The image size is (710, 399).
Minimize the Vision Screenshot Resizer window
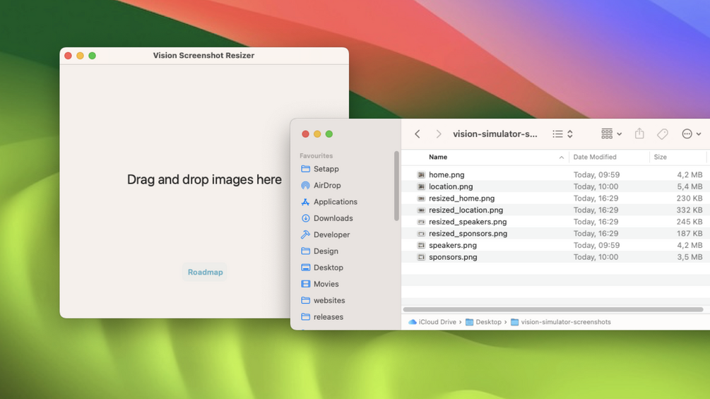tap(80, 56)
